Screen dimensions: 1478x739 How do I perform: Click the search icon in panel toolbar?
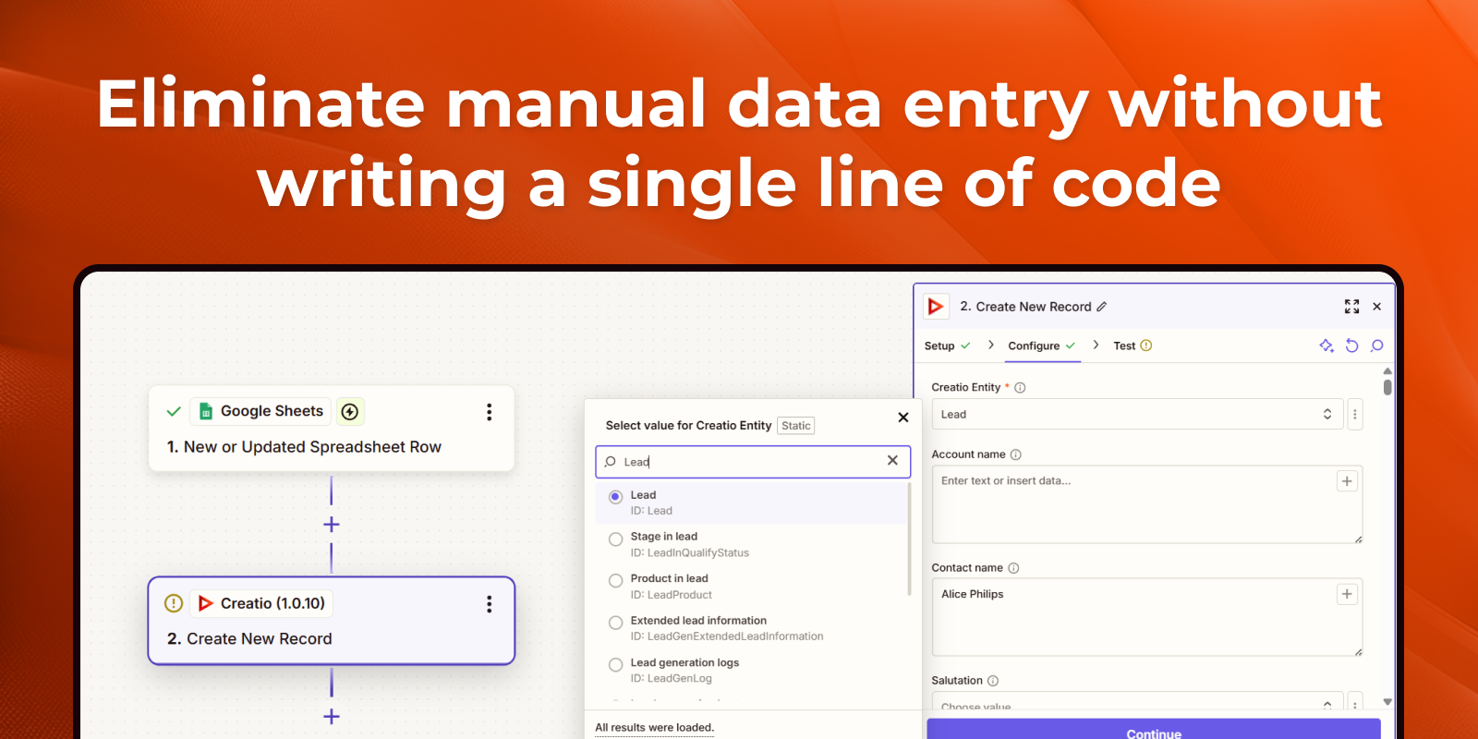point(1376,345)
